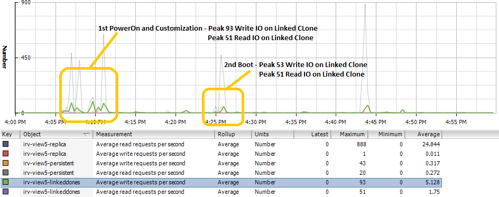Click the Average value 24.844

click(x=432, y=144)
